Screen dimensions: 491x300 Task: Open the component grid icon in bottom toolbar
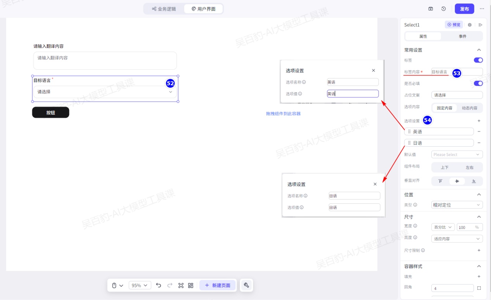(x=190, y=285)
